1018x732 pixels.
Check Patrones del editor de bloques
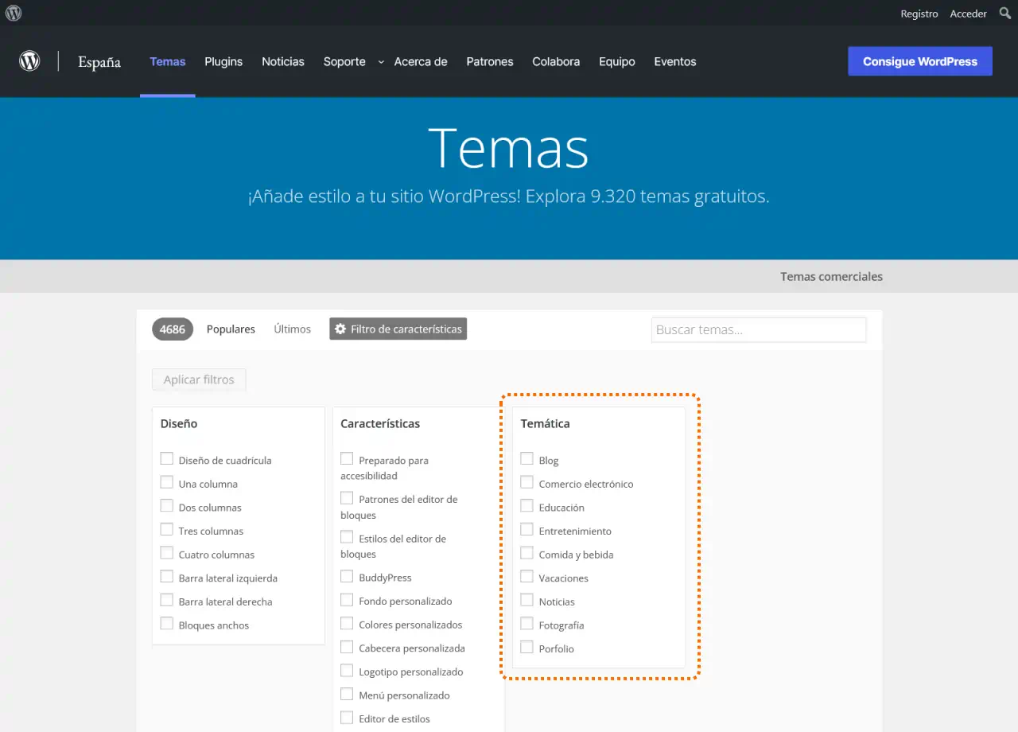[347, 497]
